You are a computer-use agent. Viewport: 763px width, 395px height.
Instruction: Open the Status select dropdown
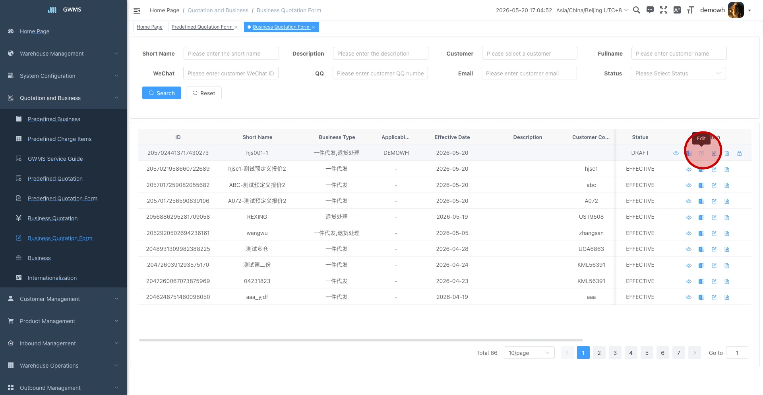(678, 73)
